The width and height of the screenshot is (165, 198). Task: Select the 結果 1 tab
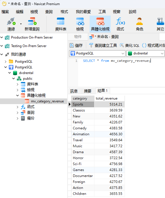pos(103,91)
